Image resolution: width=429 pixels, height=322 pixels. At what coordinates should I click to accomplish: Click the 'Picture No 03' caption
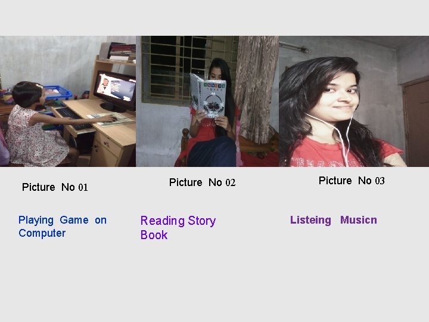coord(352,181)
